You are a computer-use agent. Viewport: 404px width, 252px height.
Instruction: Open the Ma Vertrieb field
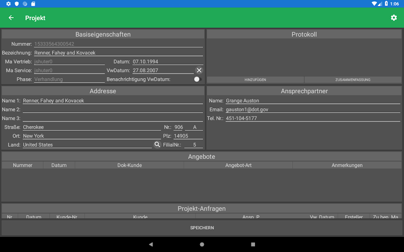(x=69, y=61)
